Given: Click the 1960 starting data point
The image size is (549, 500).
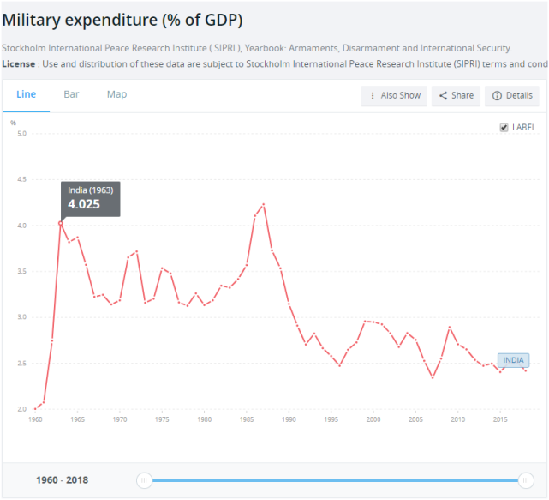Looking at the screenshot, I should pos(35,409).
